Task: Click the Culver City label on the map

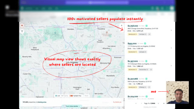Action: (x=27, y=74)
